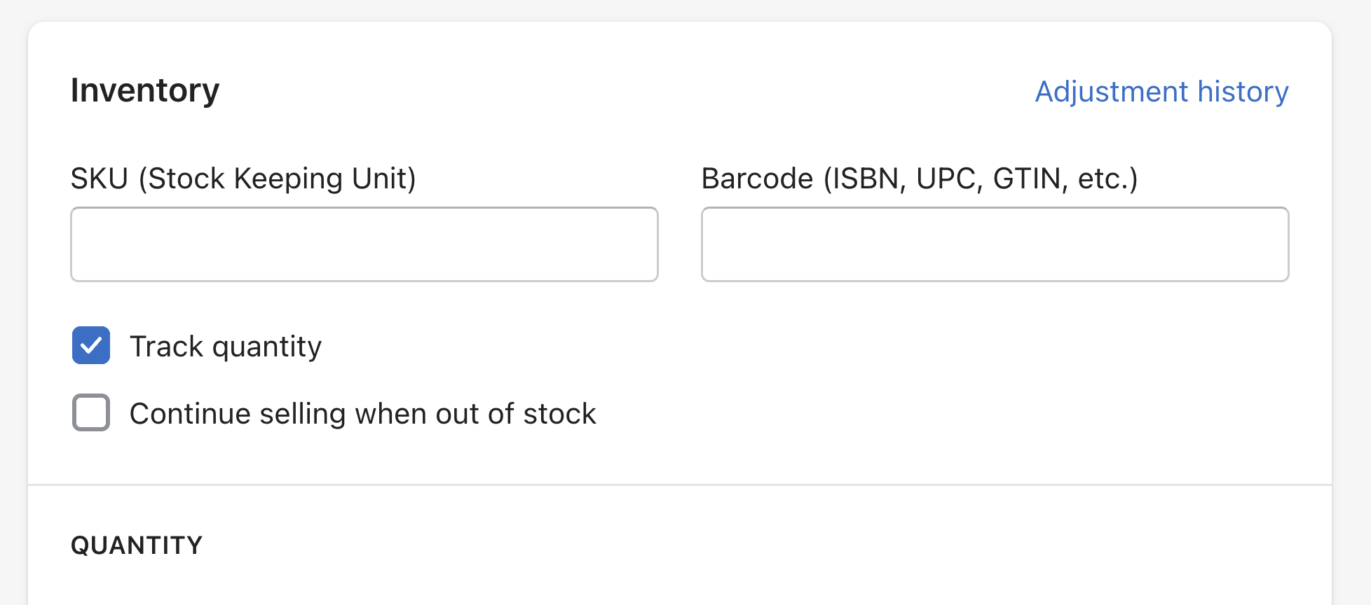The height and width of the screenshot is (605, 1371).
Task: Click the word quantity in Track quantity
Action: [267, 347]
